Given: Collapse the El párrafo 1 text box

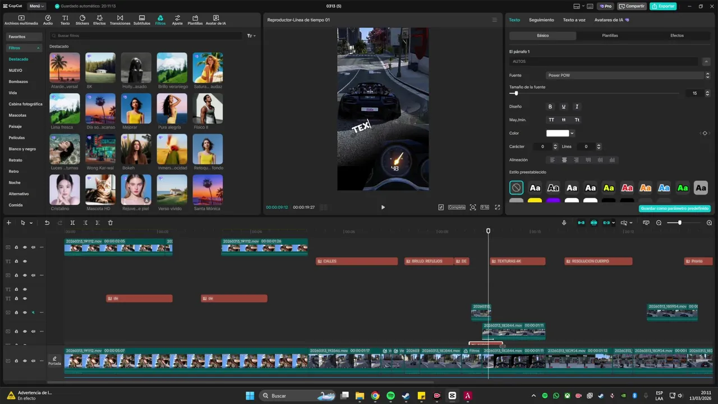Looking at the screenshot, I should pyautogui.click(x=706, y=62).
